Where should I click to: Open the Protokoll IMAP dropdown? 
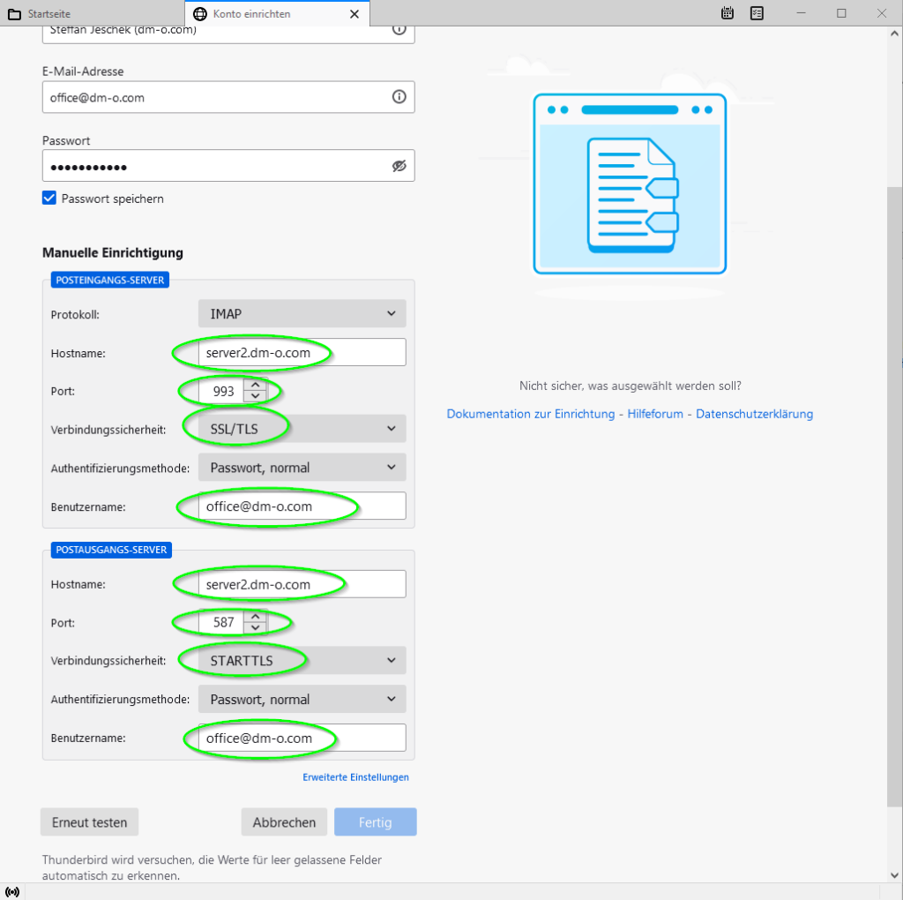point(302,313)
